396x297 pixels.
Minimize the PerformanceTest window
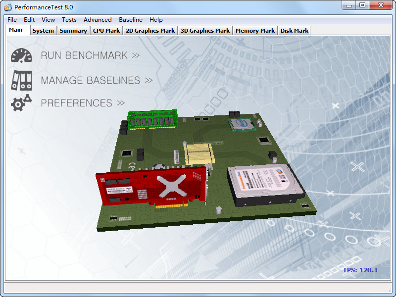349,5
